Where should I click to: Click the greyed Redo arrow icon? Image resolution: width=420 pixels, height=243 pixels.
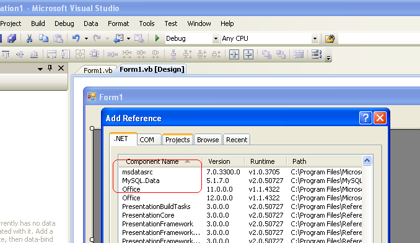point(97,38)
